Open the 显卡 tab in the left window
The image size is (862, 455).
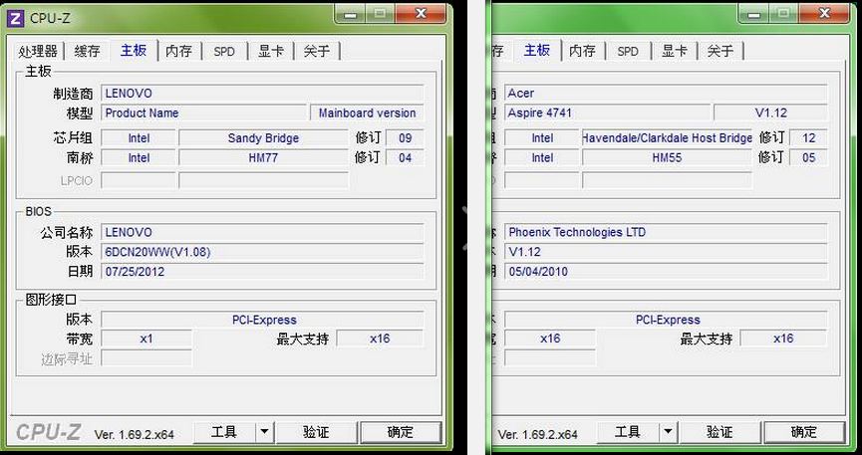pyautogui.click(x=271, y=51)
